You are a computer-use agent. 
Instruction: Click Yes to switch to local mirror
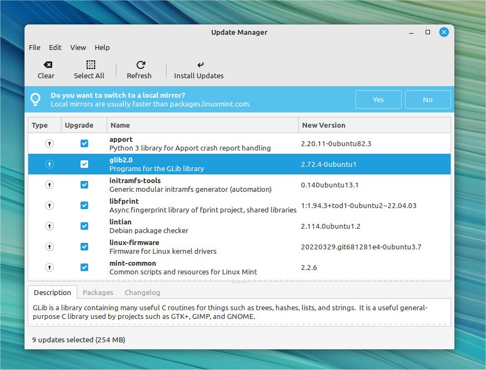pyautogui.click(x=378, y=99)
